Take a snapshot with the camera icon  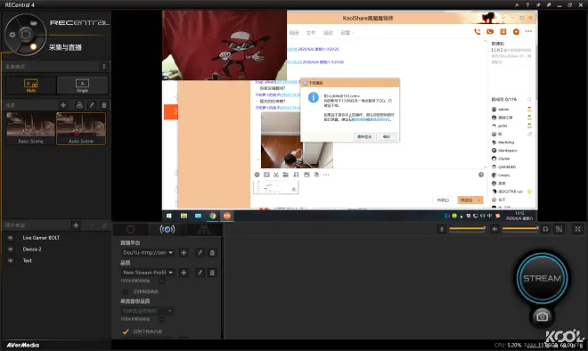542,316
